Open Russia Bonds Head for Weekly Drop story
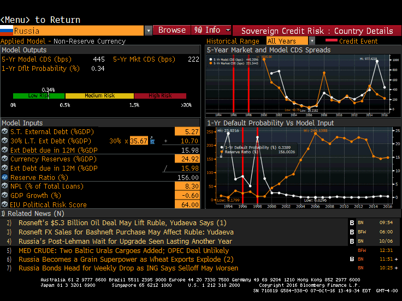Viewport: 402px width, 301px height. [128, 268]
